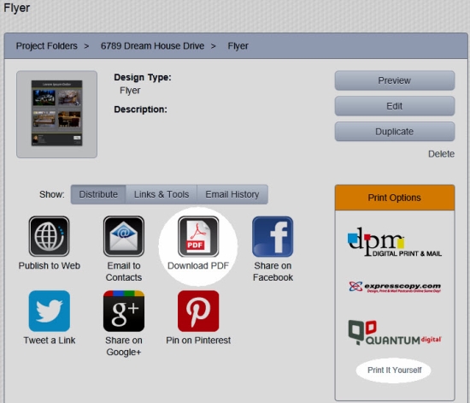Click the Publish to Web label
The height and width of the screenshot is (403, 470).
(50, 265)
